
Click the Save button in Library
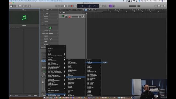point(36,95)
